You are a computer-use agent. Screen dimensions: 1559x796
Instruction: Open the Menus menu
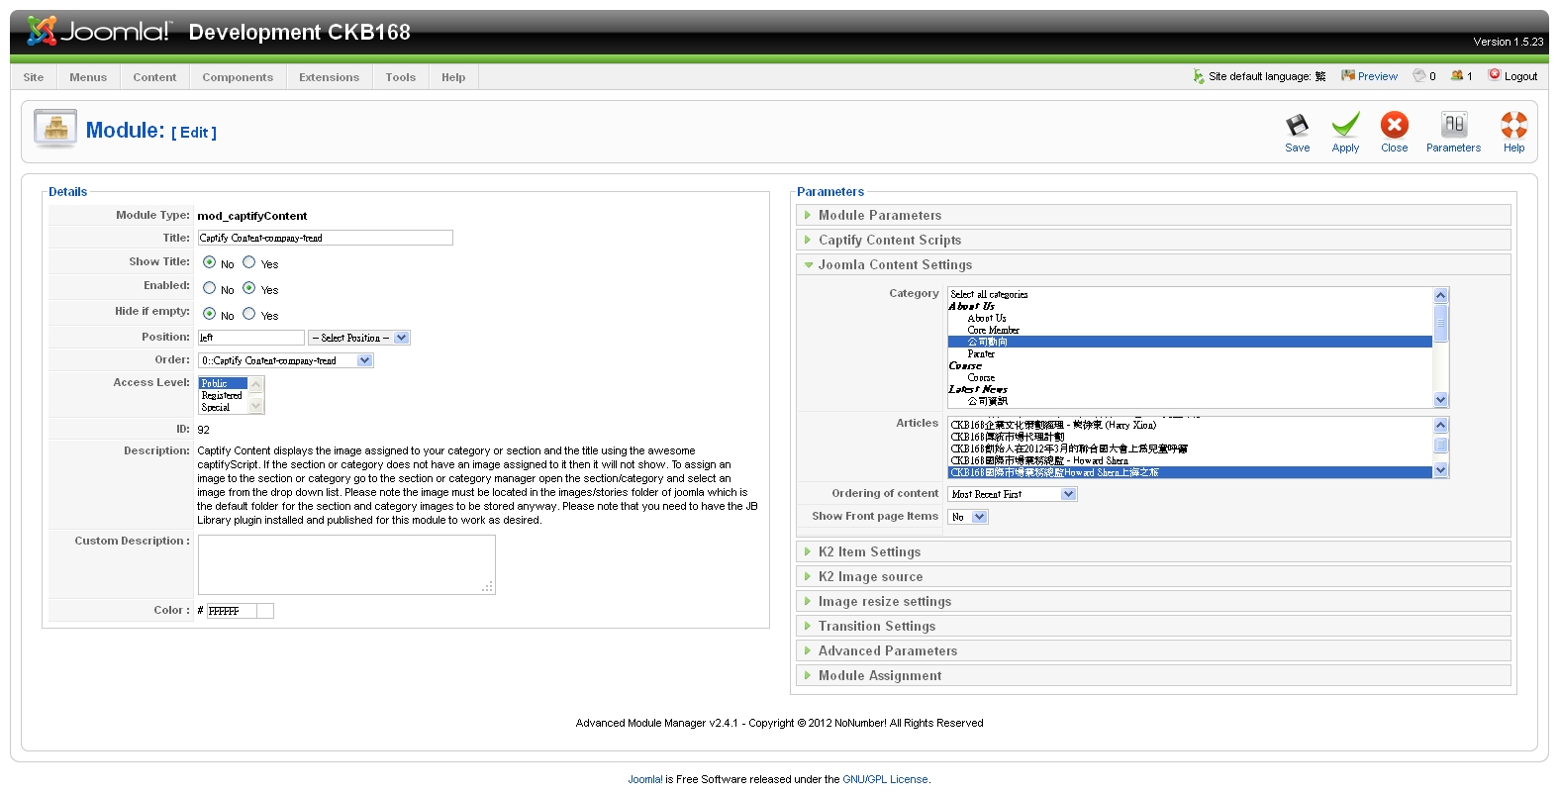pyautogui.click(x=88, y=77)
